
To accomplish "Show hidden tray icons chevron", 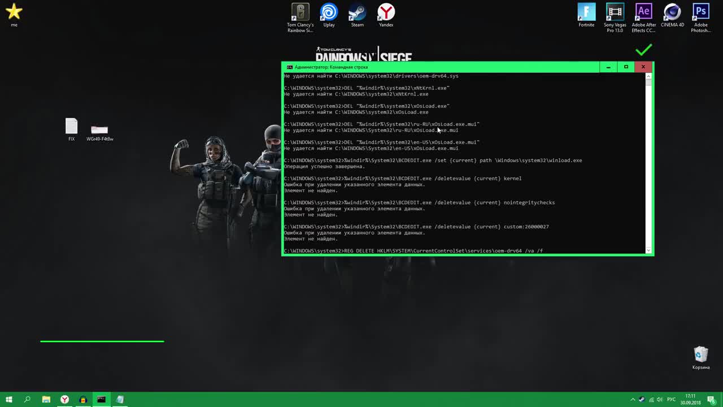I will 633,400.
